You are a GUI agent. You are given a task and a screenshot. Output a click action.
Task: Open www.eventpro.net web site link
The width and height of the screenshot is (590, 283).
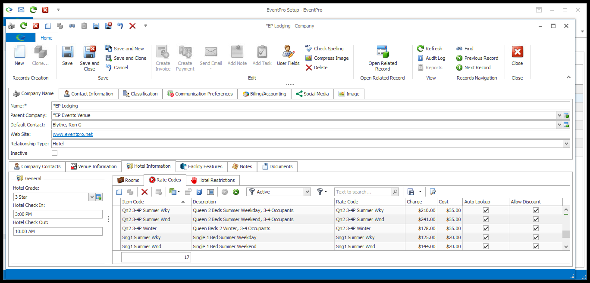tap(72, 134)
